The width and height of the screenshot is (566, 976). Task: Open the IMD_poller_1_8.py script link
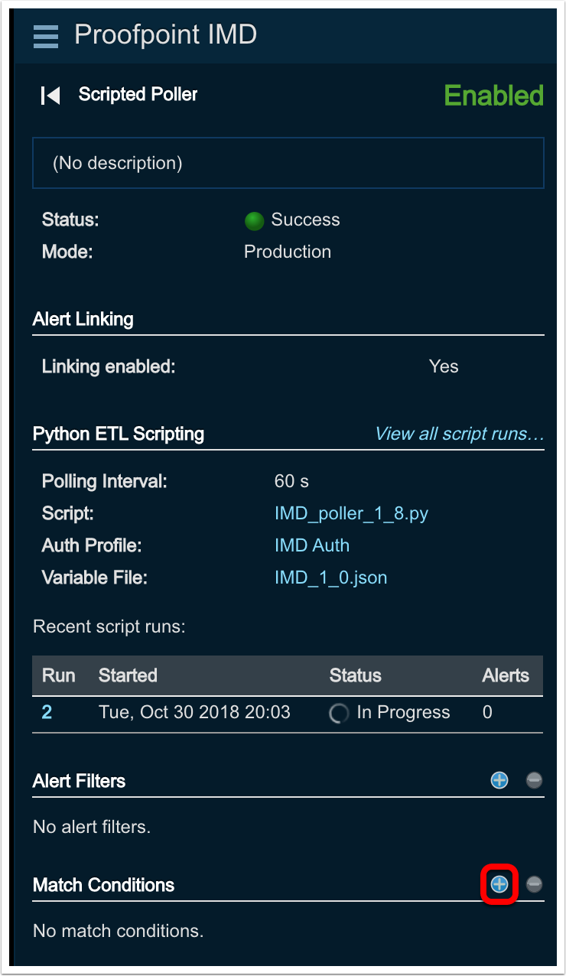(x=351, y=513)
